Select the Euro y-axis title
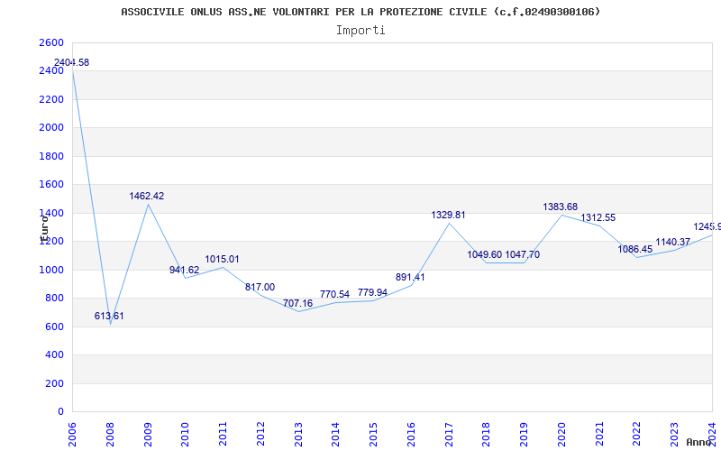The width and height of the screenshot is (721, 451). tap(43, 225)
